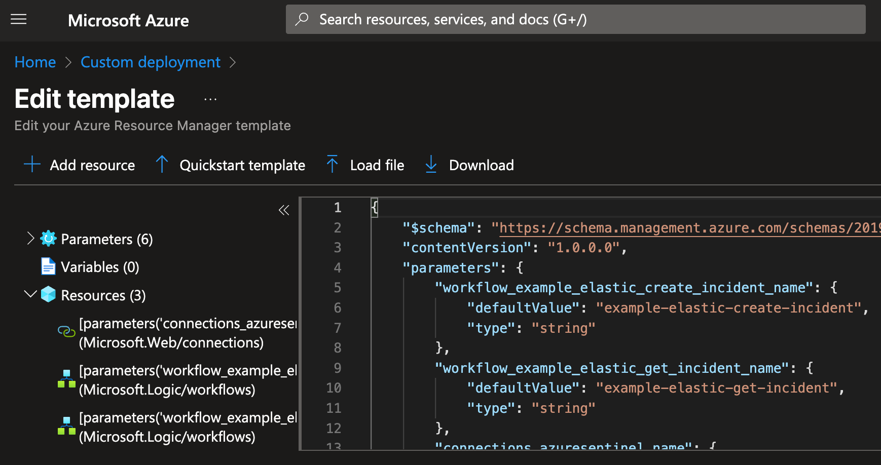
Task: Click the up-arrow icon for Quickstart template
Action: pos(162,164)
